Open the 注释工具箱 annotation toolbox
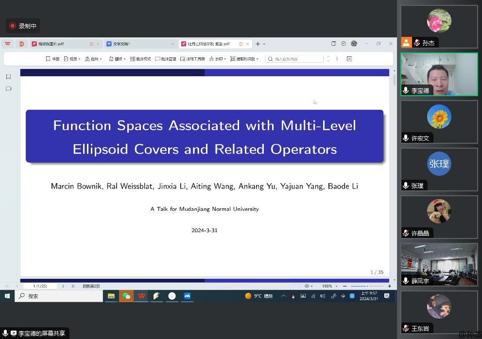 pyautogui.click(x=192, y=59)
